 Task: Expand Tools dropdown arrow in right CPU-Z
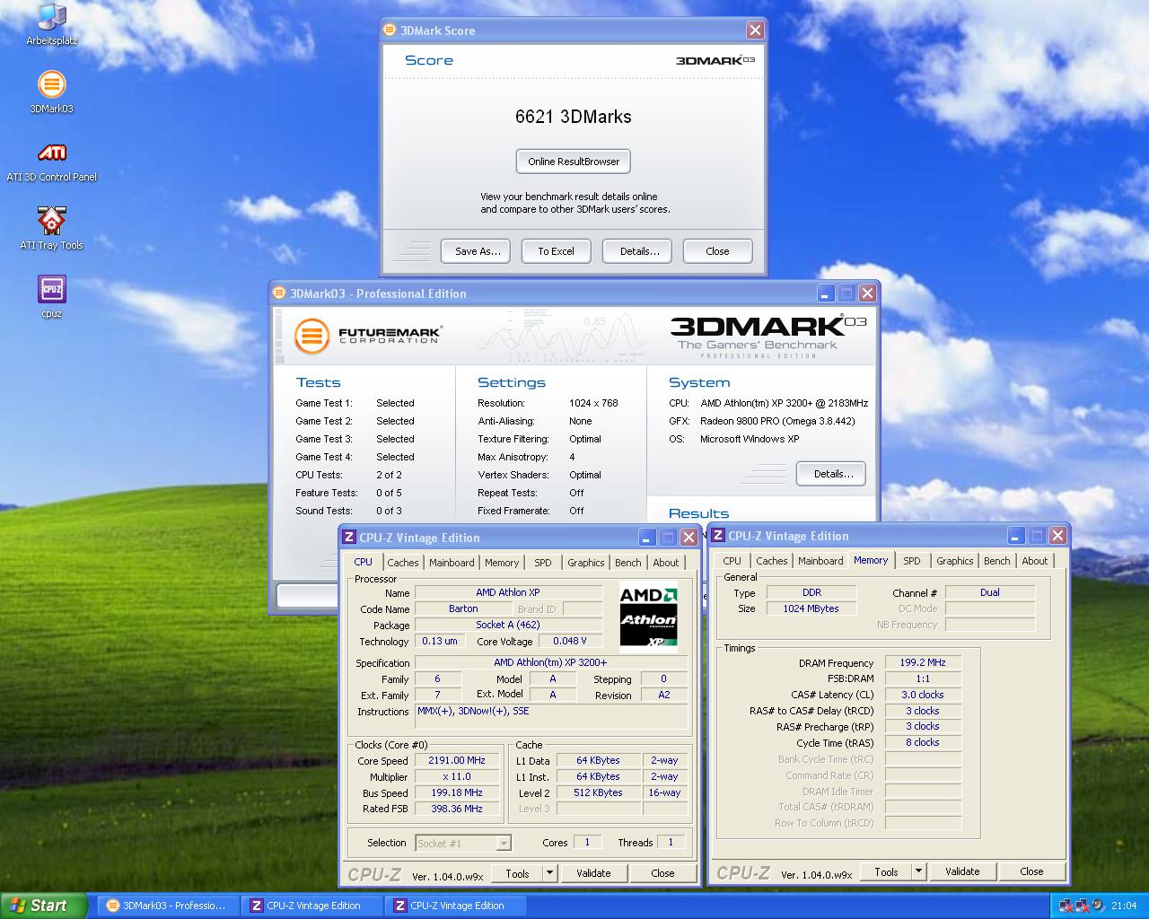(x=918, y=871)
